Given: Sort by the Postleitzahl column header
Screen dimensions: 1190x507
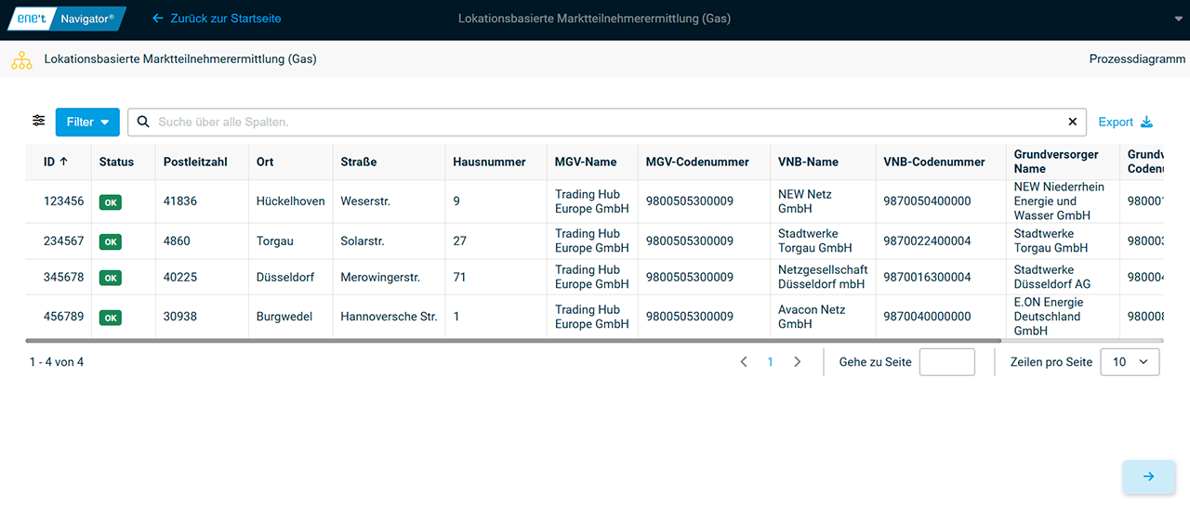Looking at the screenshot, I should (194, 162).
